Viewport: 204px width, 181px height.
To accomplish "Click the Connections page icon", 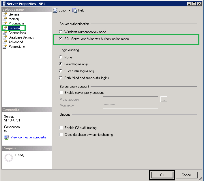I will (x=5, y=33).
